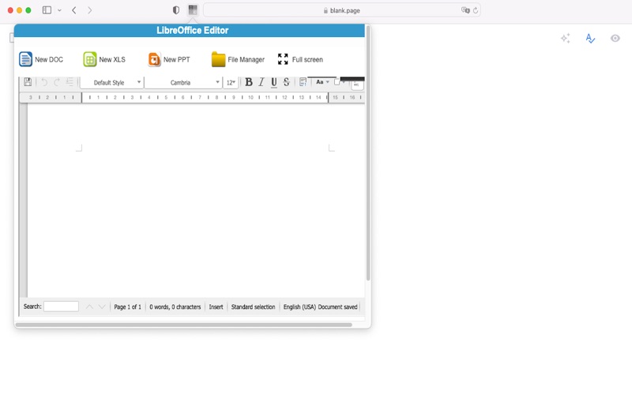Toggle Strikethrough formatting
632x395 pixels.
286,82
